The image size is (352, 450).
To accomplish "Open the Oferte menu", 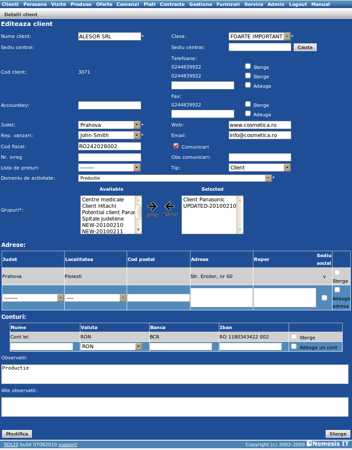I will 104,4.
